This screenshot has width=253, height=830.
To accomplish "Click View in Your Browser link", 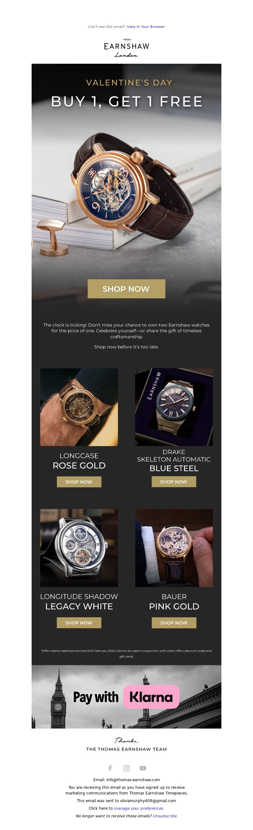I will (145, 27).
